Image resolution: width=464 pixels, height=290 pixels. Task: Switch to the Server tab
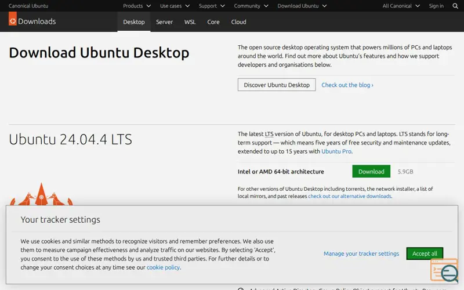[164, 22]
